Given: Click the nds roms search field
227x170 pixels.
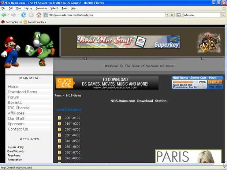Looking at the screenshot, I should (x=202, y=15).
